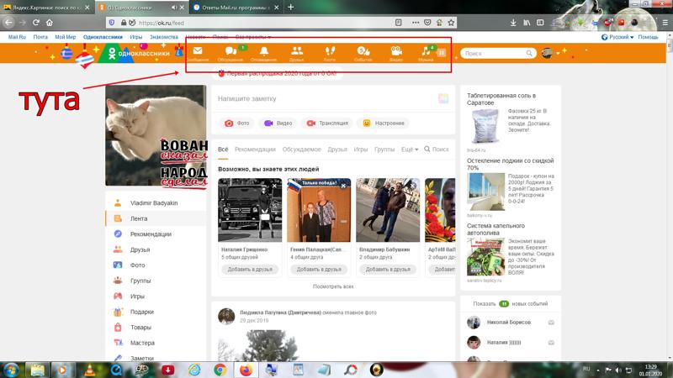The width and height of the screenshot is (673, 378).
Task: Open Сообщения envelope icon in orange toolbar
Action: pyautogui.click(x=198, y=52)
